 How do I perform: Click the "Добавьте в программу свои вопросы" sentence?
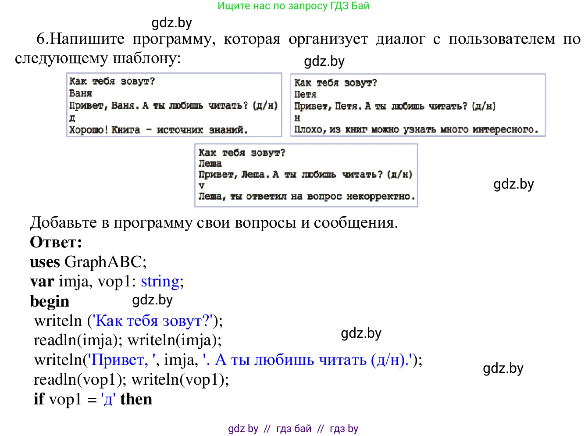click(214, 223)
